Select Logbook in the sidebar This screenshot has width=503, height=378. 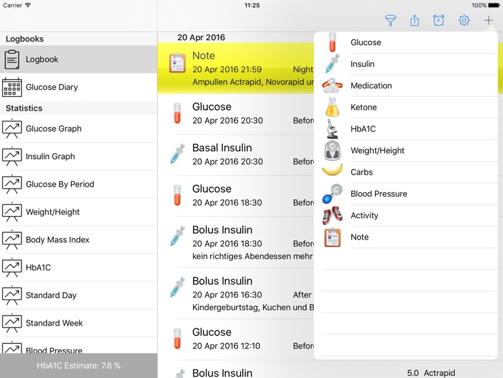coord(78,59)
